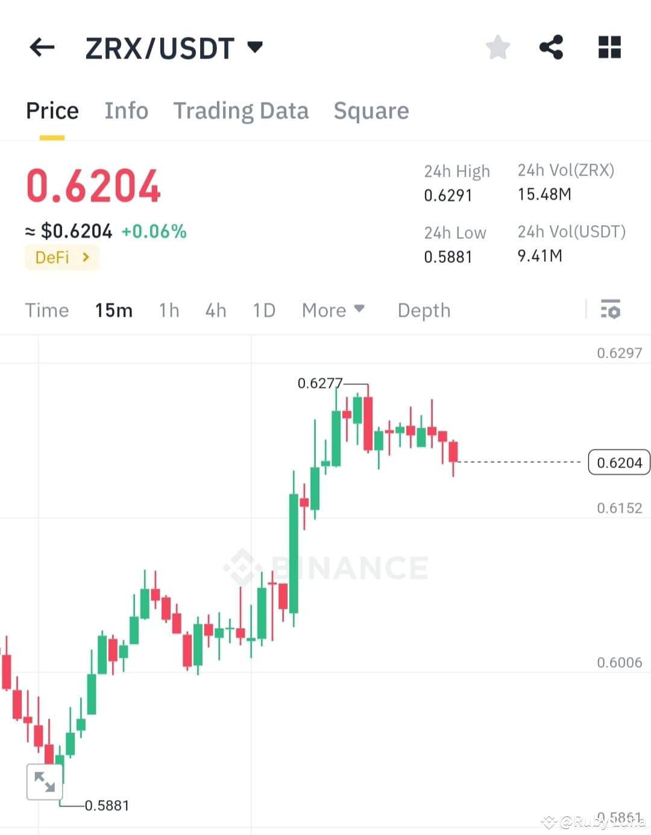Expand the DeFi category tag
Screen dimensions: 651x835
pyautogui.click(x=61, y=258)
